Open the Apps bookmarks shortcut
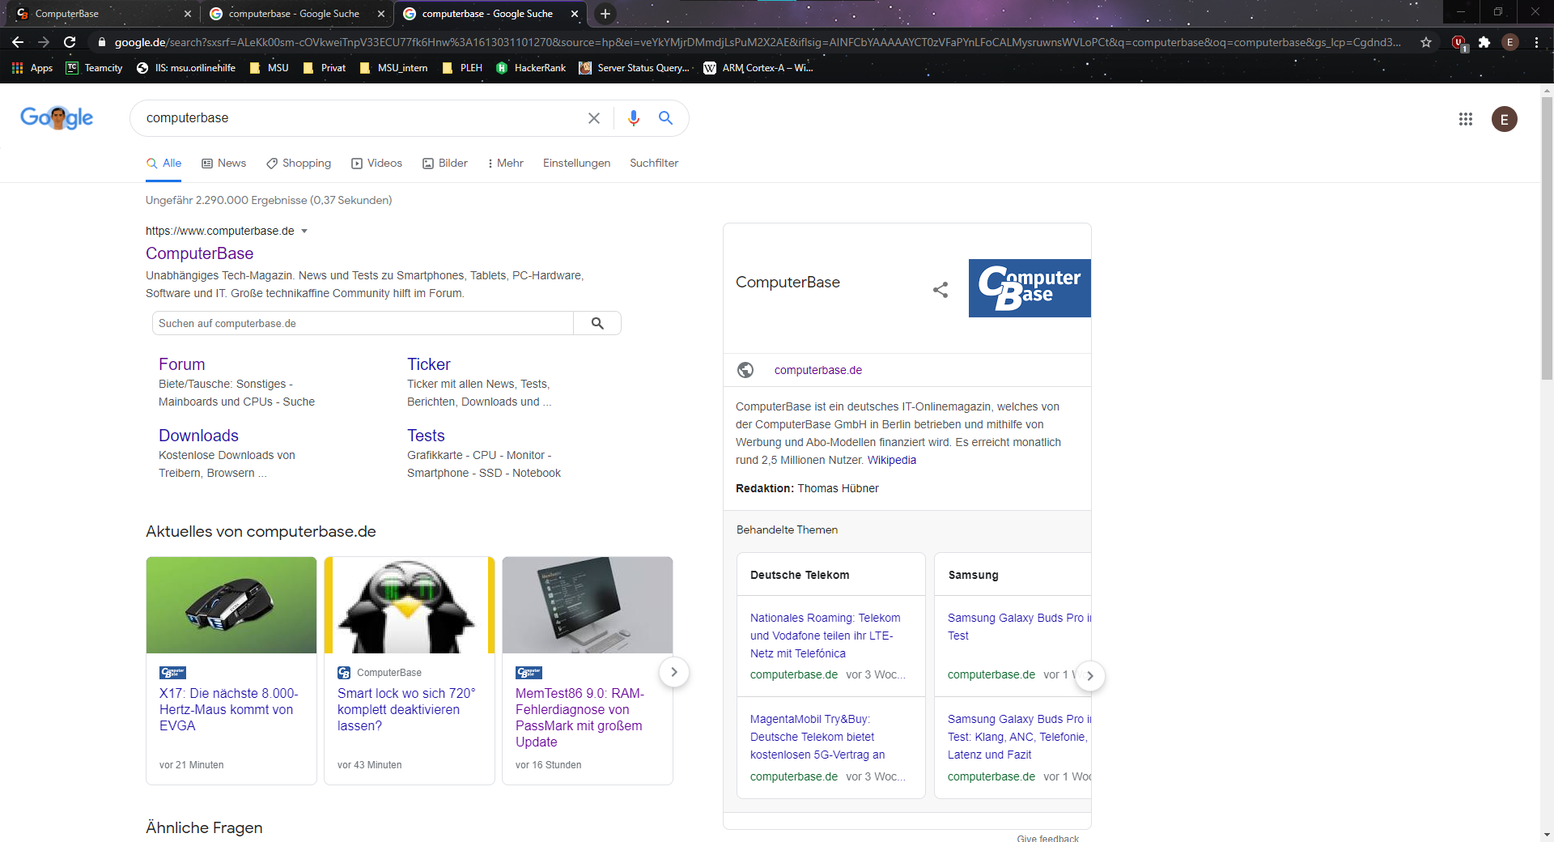1554x842 pixels. pos(32,68)
